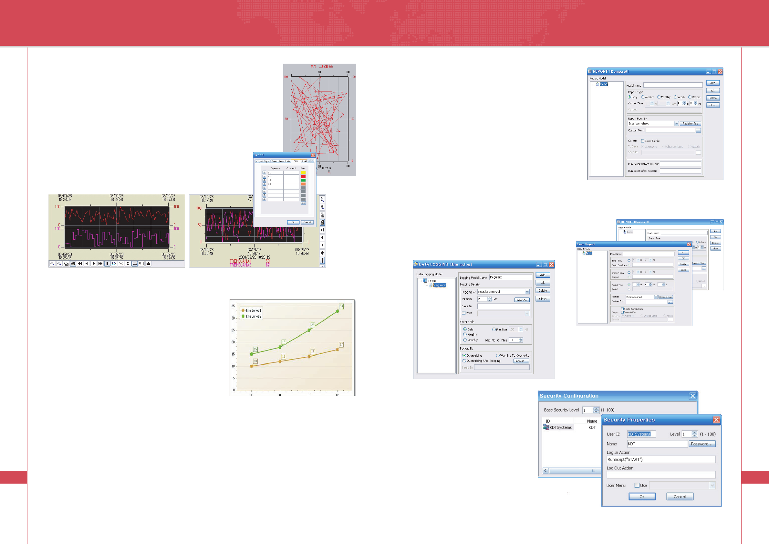
Task: Click zoom out icon on vertical trend toolbar
Action: [x=322, y=207]
